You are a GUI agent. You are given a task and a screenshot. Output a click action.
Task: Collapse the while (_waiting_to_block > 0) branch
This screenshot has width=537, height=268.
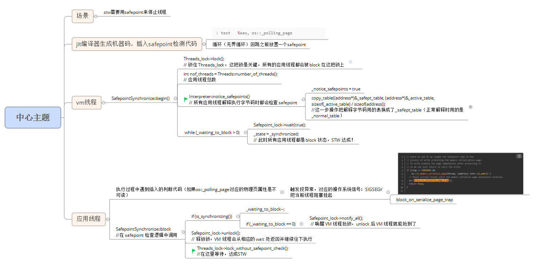tap(245, 133)
